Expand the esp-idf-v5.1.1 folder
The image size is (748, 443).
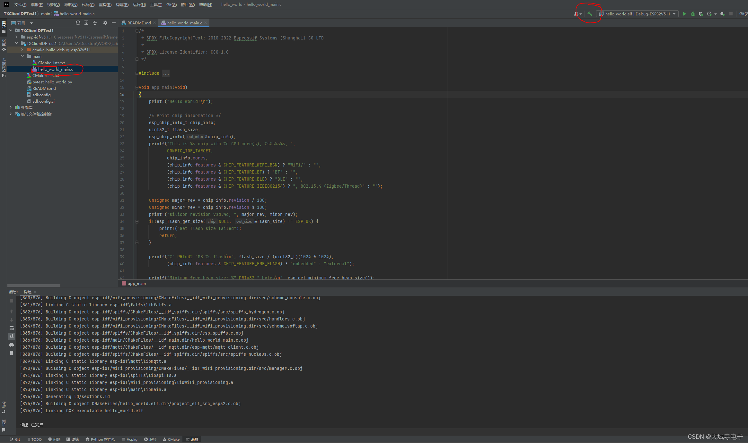click(17, 37)
